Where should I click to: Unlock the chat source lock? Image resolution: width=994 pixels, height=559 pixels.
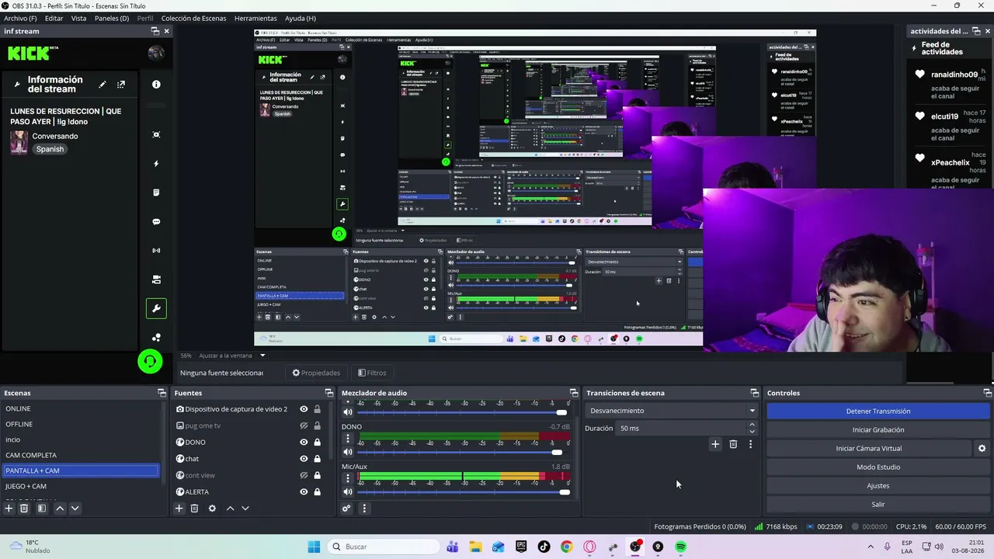317,459
